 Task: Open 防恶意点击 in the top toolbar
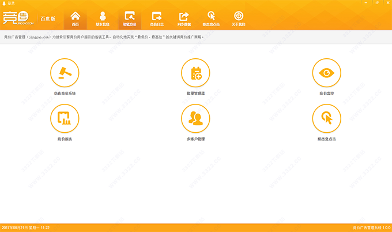pos(211,19)
